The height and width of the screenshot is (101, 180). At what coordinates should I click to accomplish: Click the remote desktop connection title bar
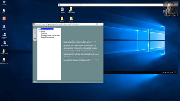(x=111, y=5)
